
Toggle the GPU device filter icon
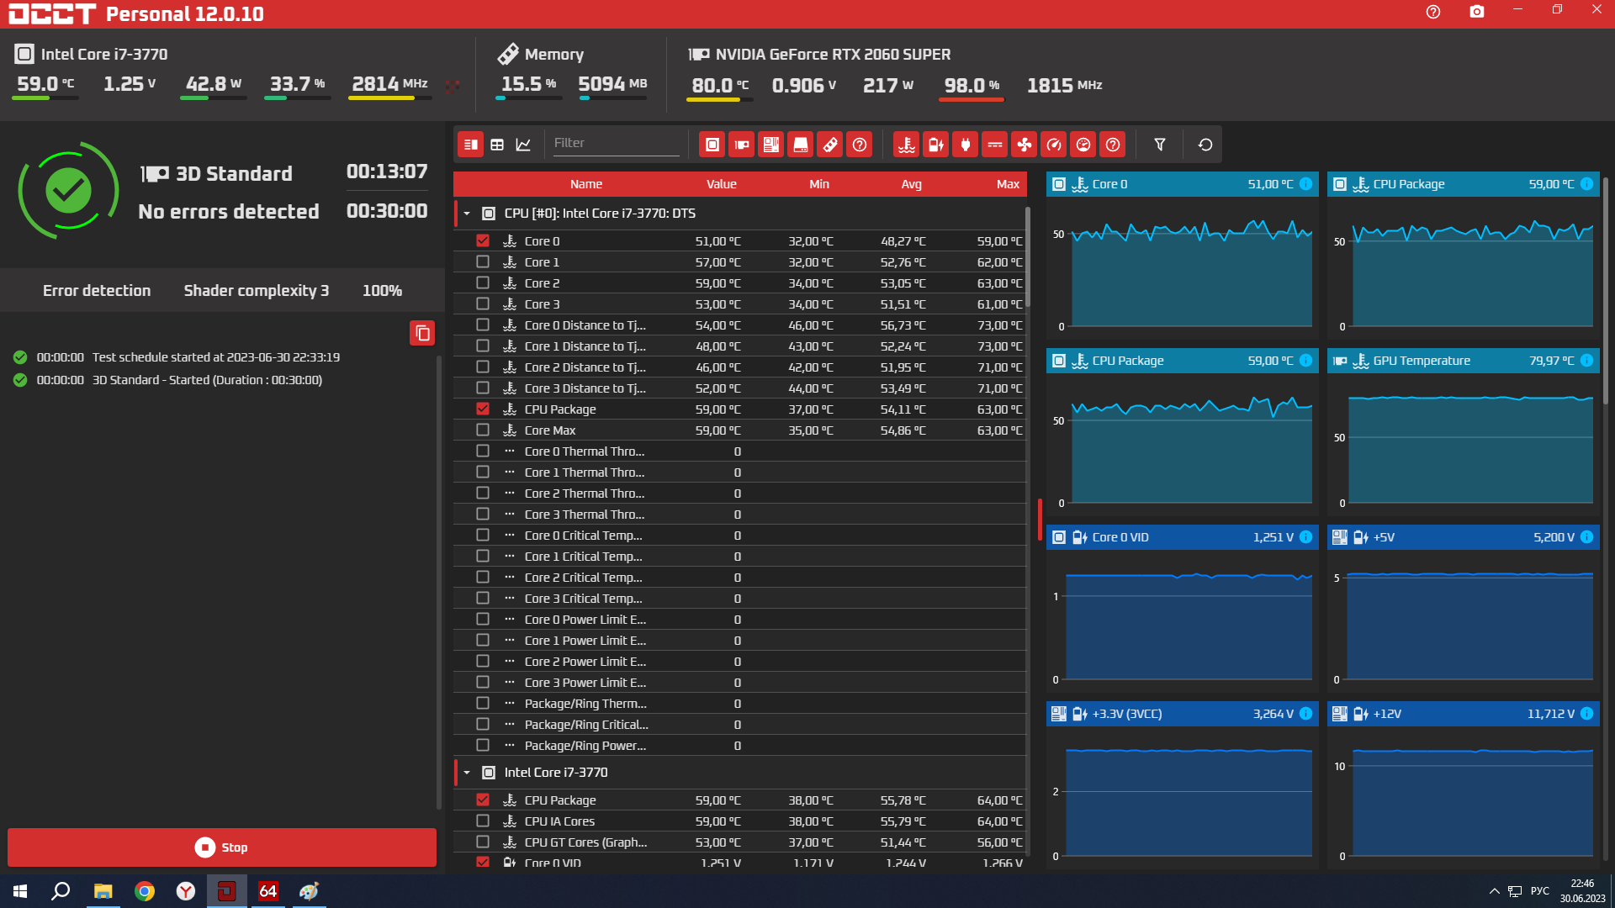tap(741, 145)
